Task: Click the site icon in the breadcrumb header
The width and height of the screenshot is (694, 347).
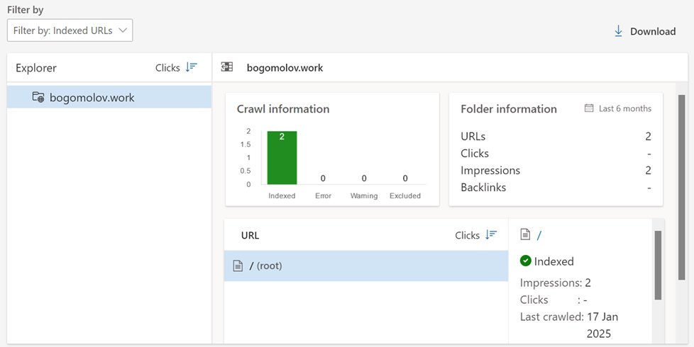Action: point(227,67)
